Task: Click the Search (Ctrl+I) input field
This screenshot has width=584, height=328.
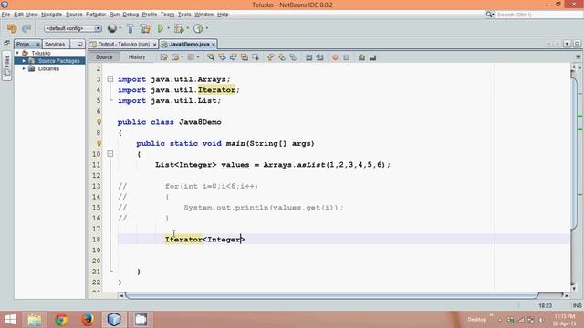Action: [x=538, y=15]
